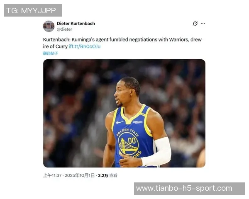Click the tweet text about Kuminga's agent

(x=122, y=43)
